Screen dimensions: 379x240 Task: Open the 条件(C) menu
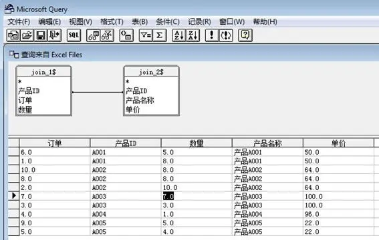point(168,22)
